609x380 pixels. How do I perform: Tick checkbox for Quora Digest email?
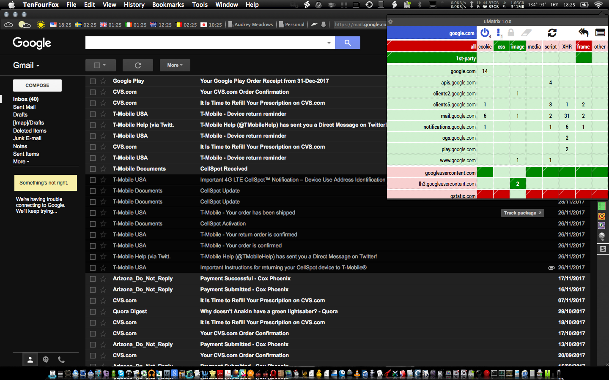93,312
